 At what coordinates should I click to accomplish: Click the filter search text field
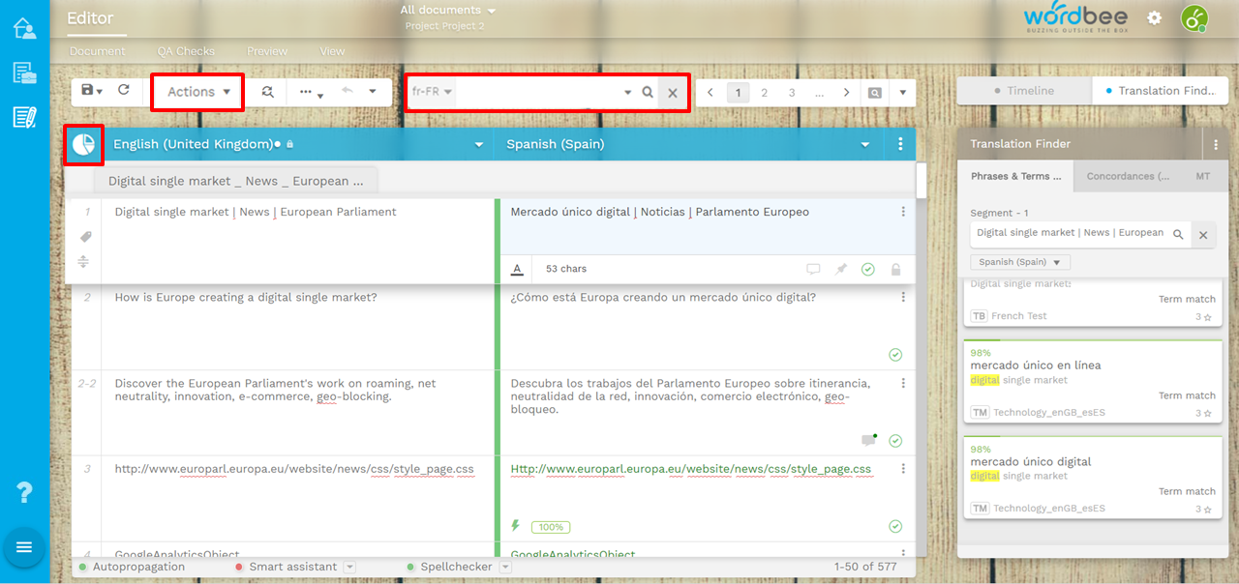point(537,92)
